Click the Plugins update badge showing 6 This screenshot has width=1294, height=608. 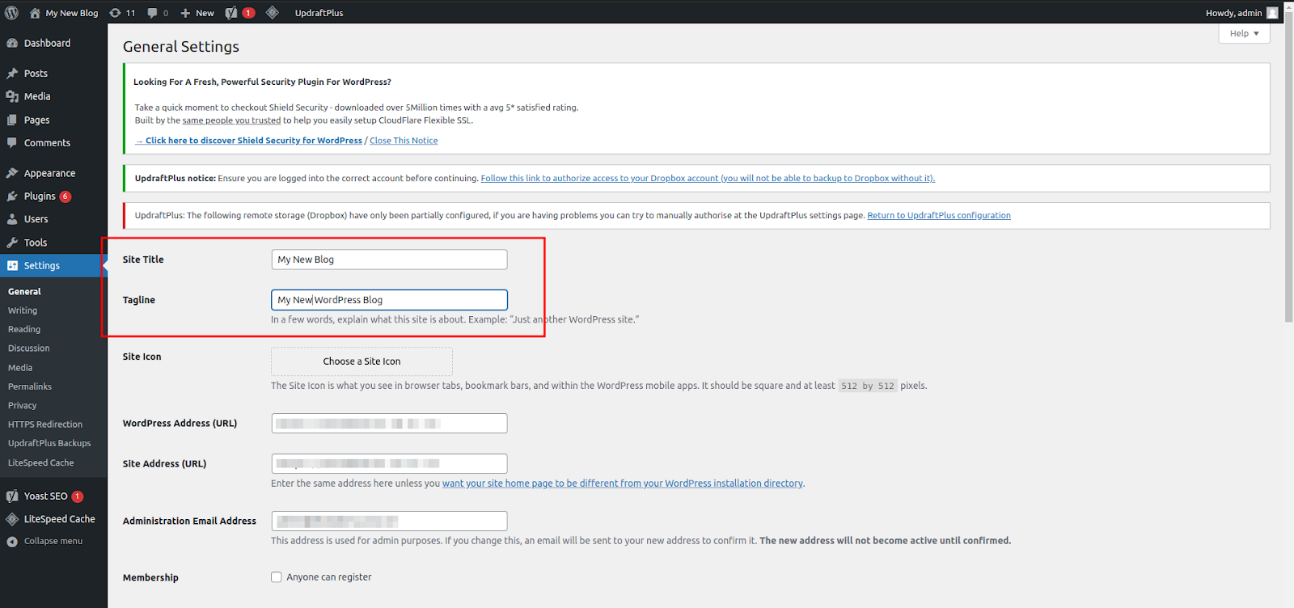[x=66, y=196]
